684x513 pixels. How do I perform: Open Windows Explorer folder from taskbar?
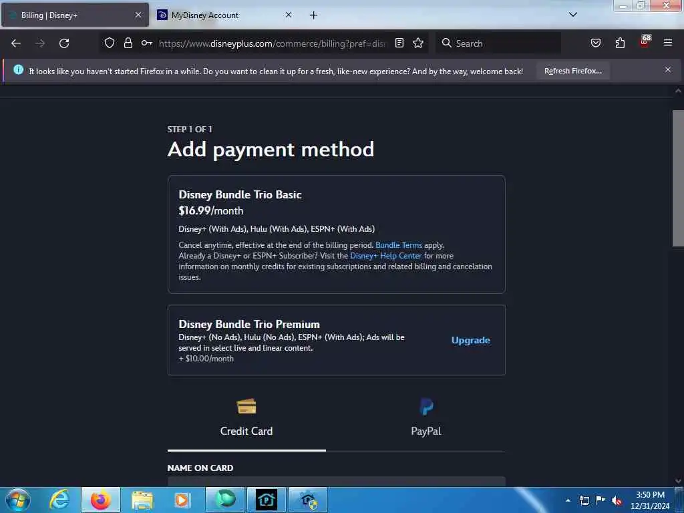click(142, 500)
